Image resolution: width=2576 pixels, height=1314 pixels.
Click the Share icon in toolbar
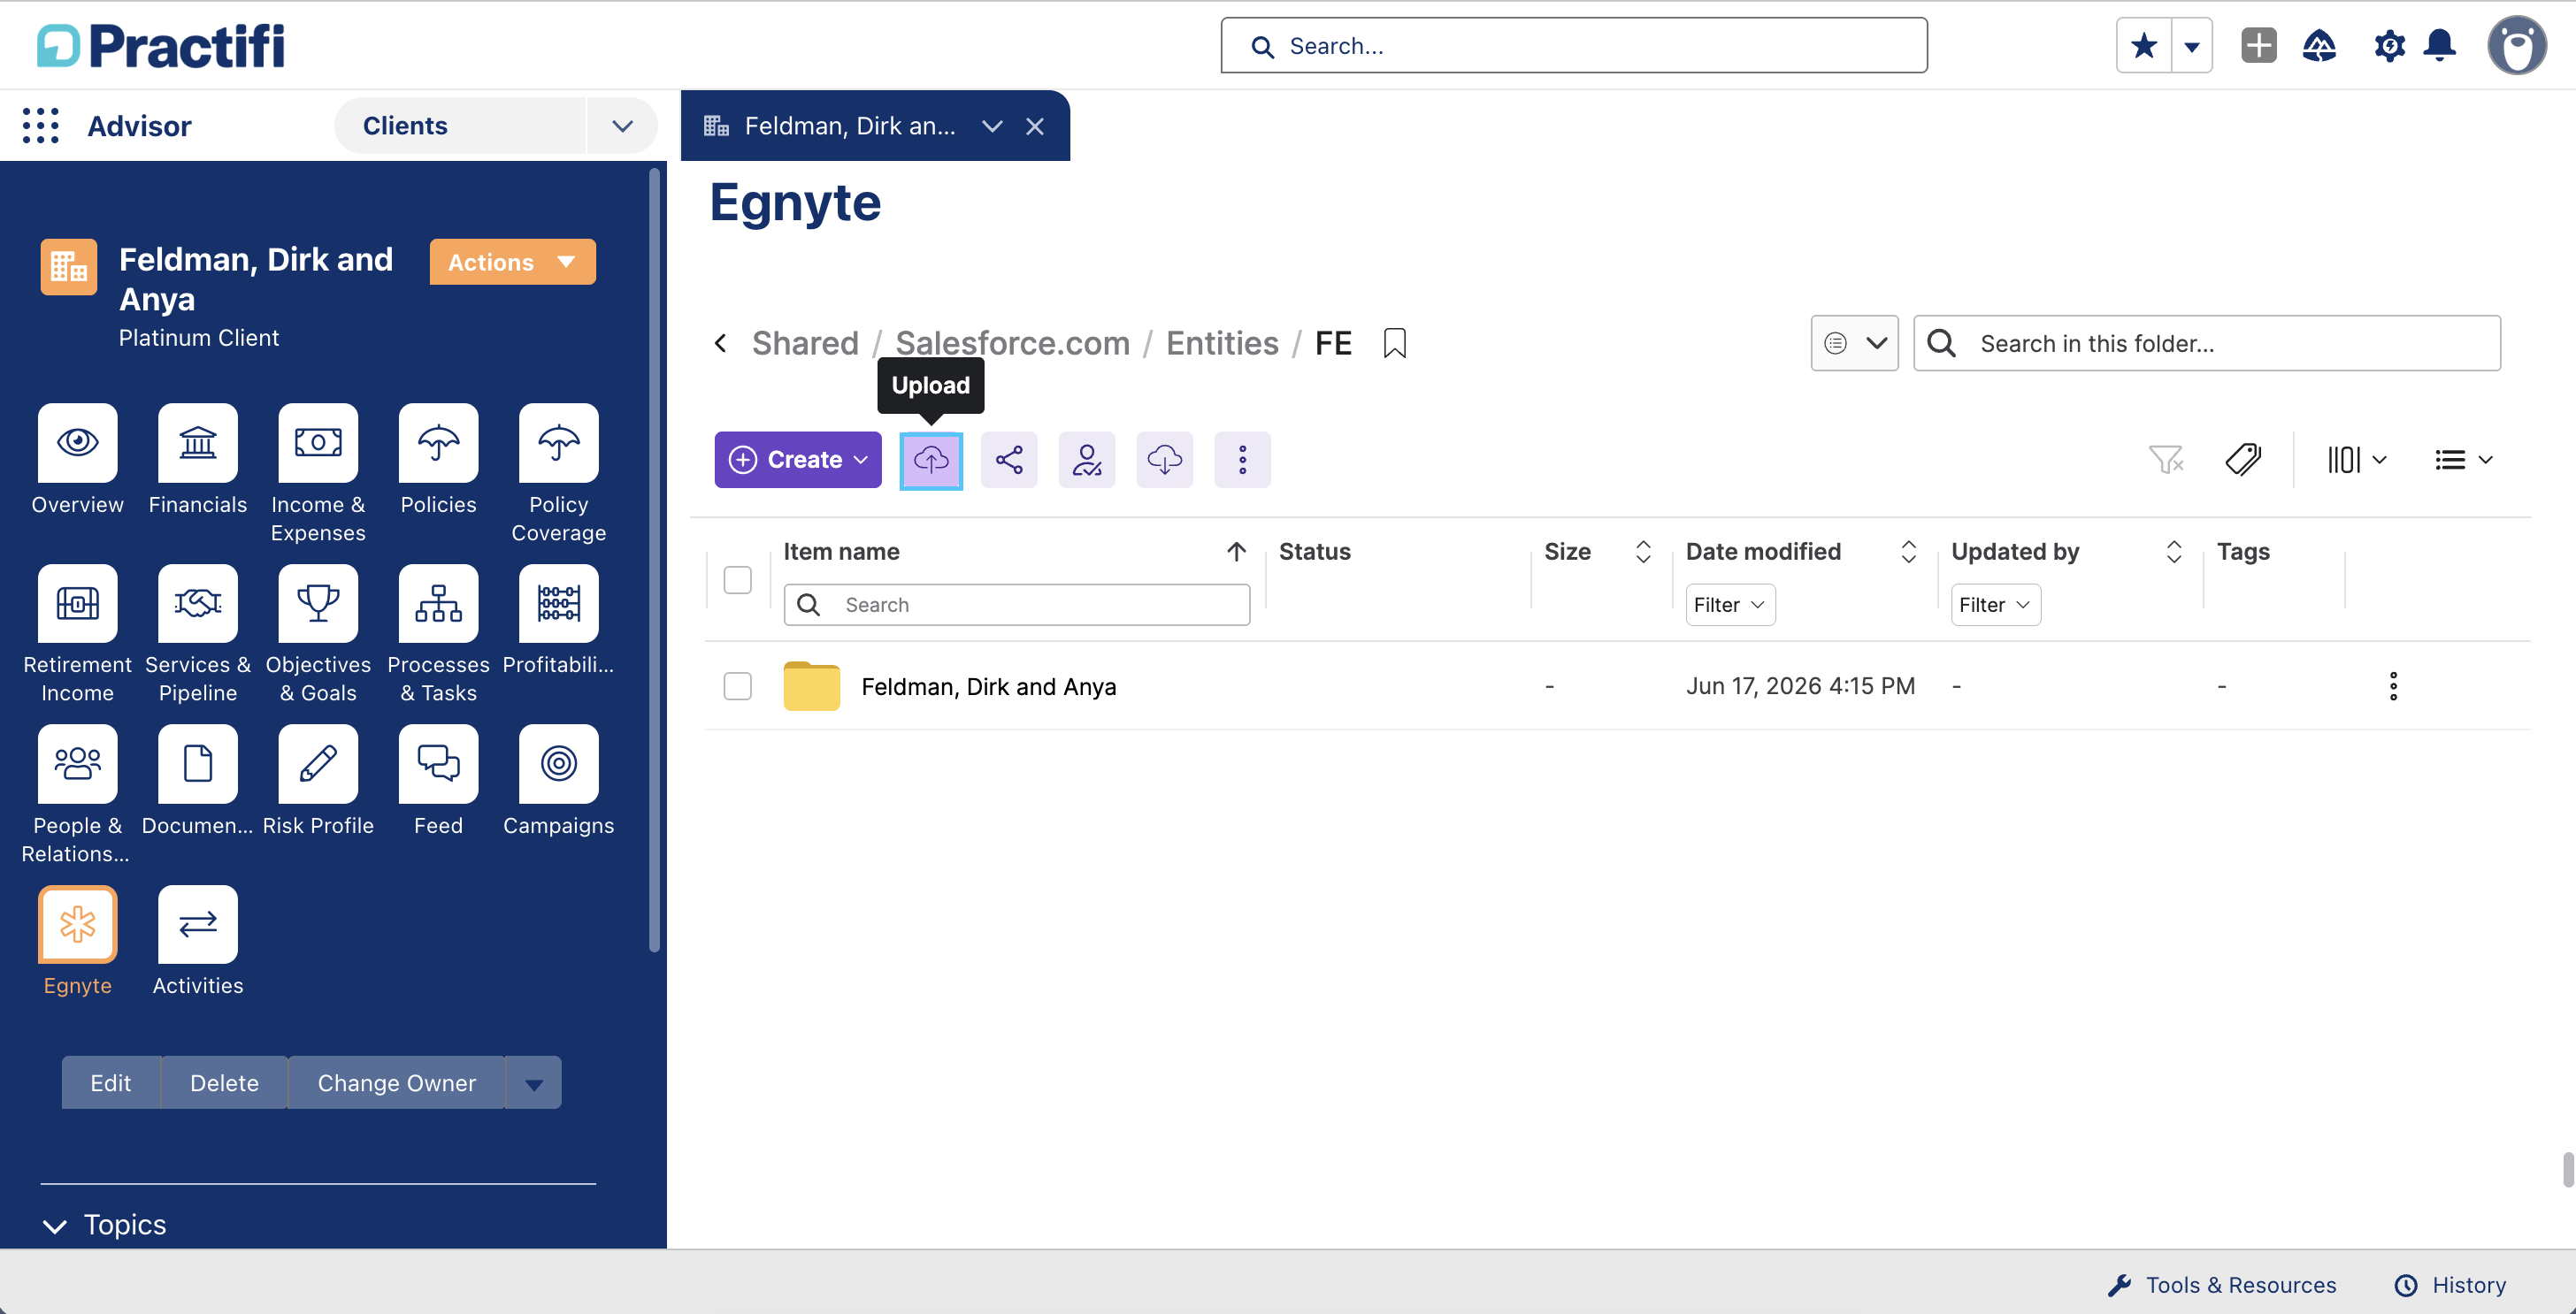pos(1008,461)
